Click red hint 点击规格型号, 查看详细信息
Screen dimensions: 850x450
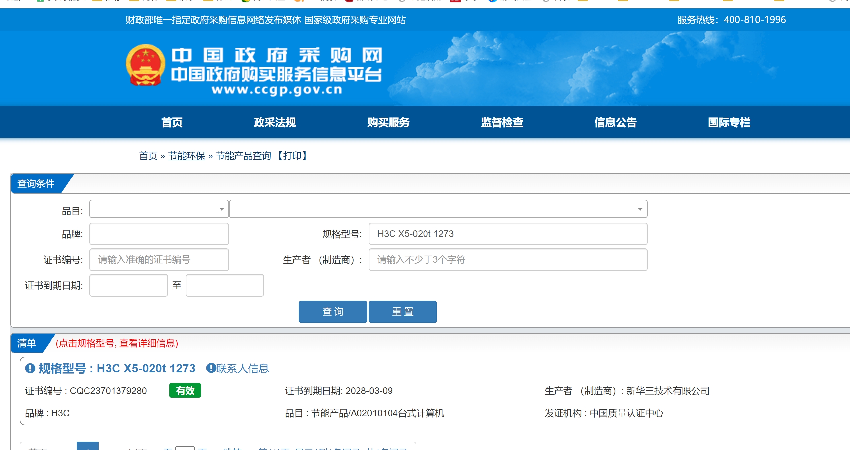coord(117,343)
